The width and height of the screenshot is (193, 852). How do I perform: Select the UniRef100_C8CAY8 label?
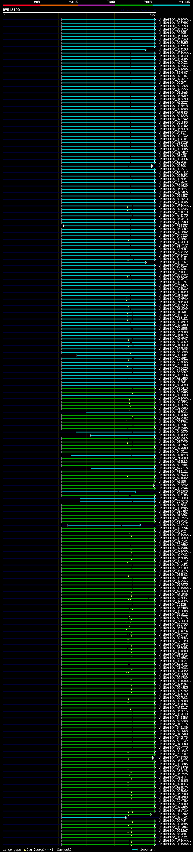point(173,771)
